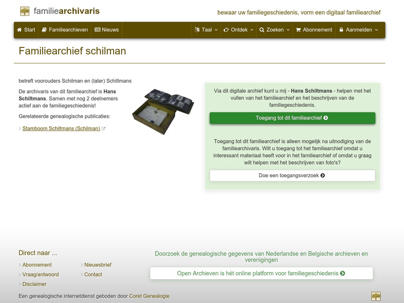Click the shopping cart icon beside Abonnement
Image resolution: width=404 pixels, height=303 pixels.
tap(298, 30)
